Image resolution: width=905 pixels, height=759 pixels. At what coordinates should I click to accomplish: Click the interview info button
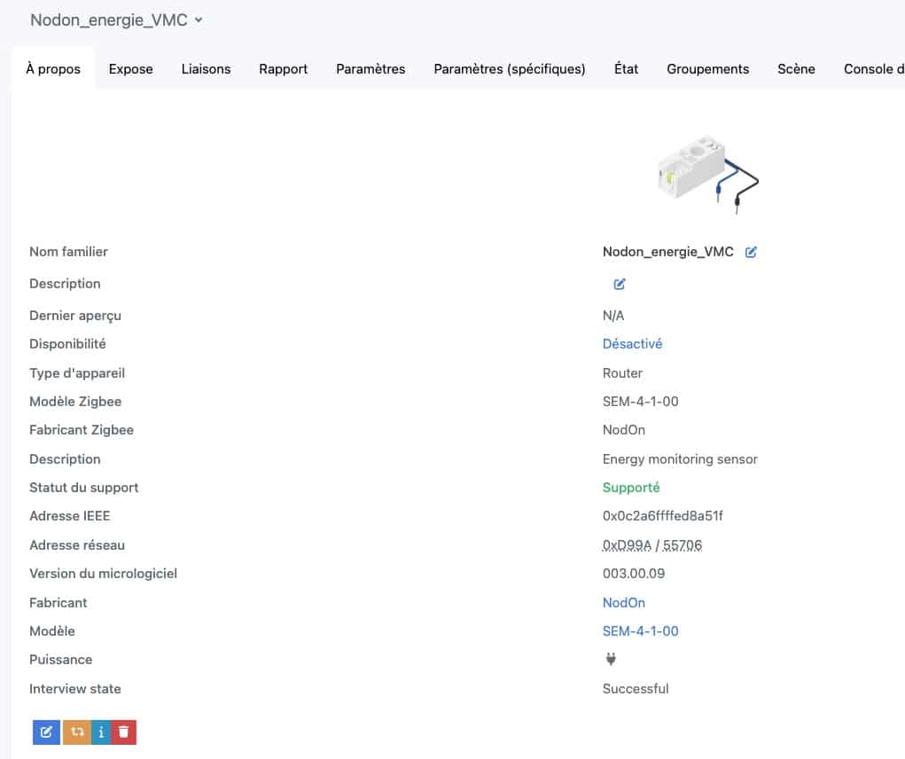tap(101, 732)
